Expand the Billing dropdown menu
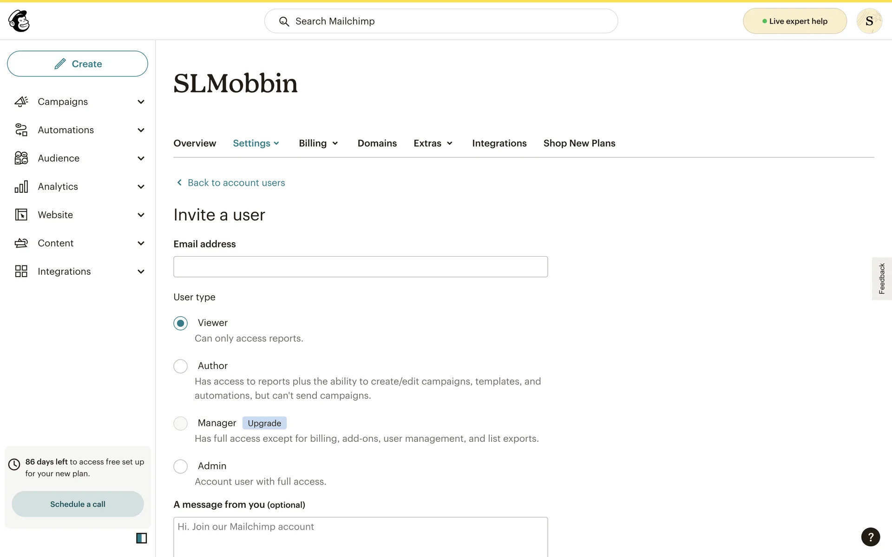The image size is (892, 557). (318, 143)
